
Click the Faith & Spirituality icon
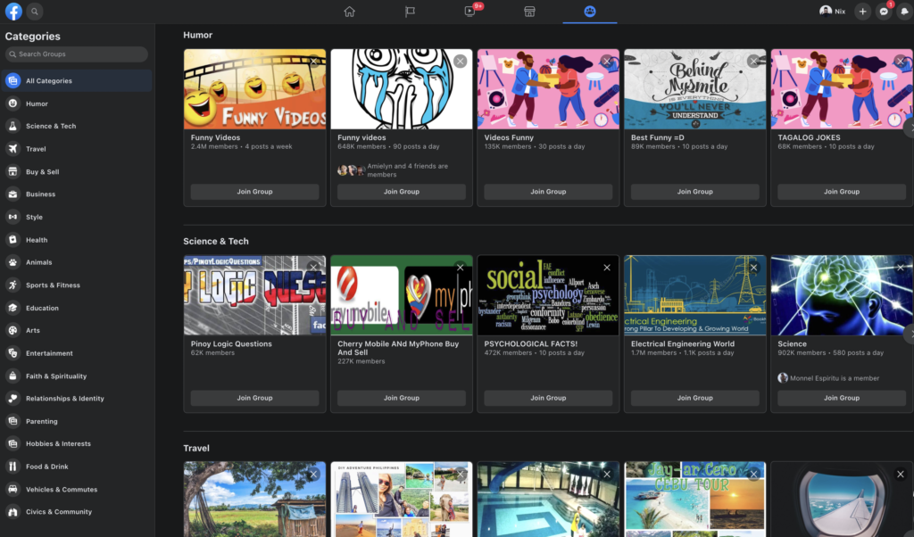pos(12,376)
